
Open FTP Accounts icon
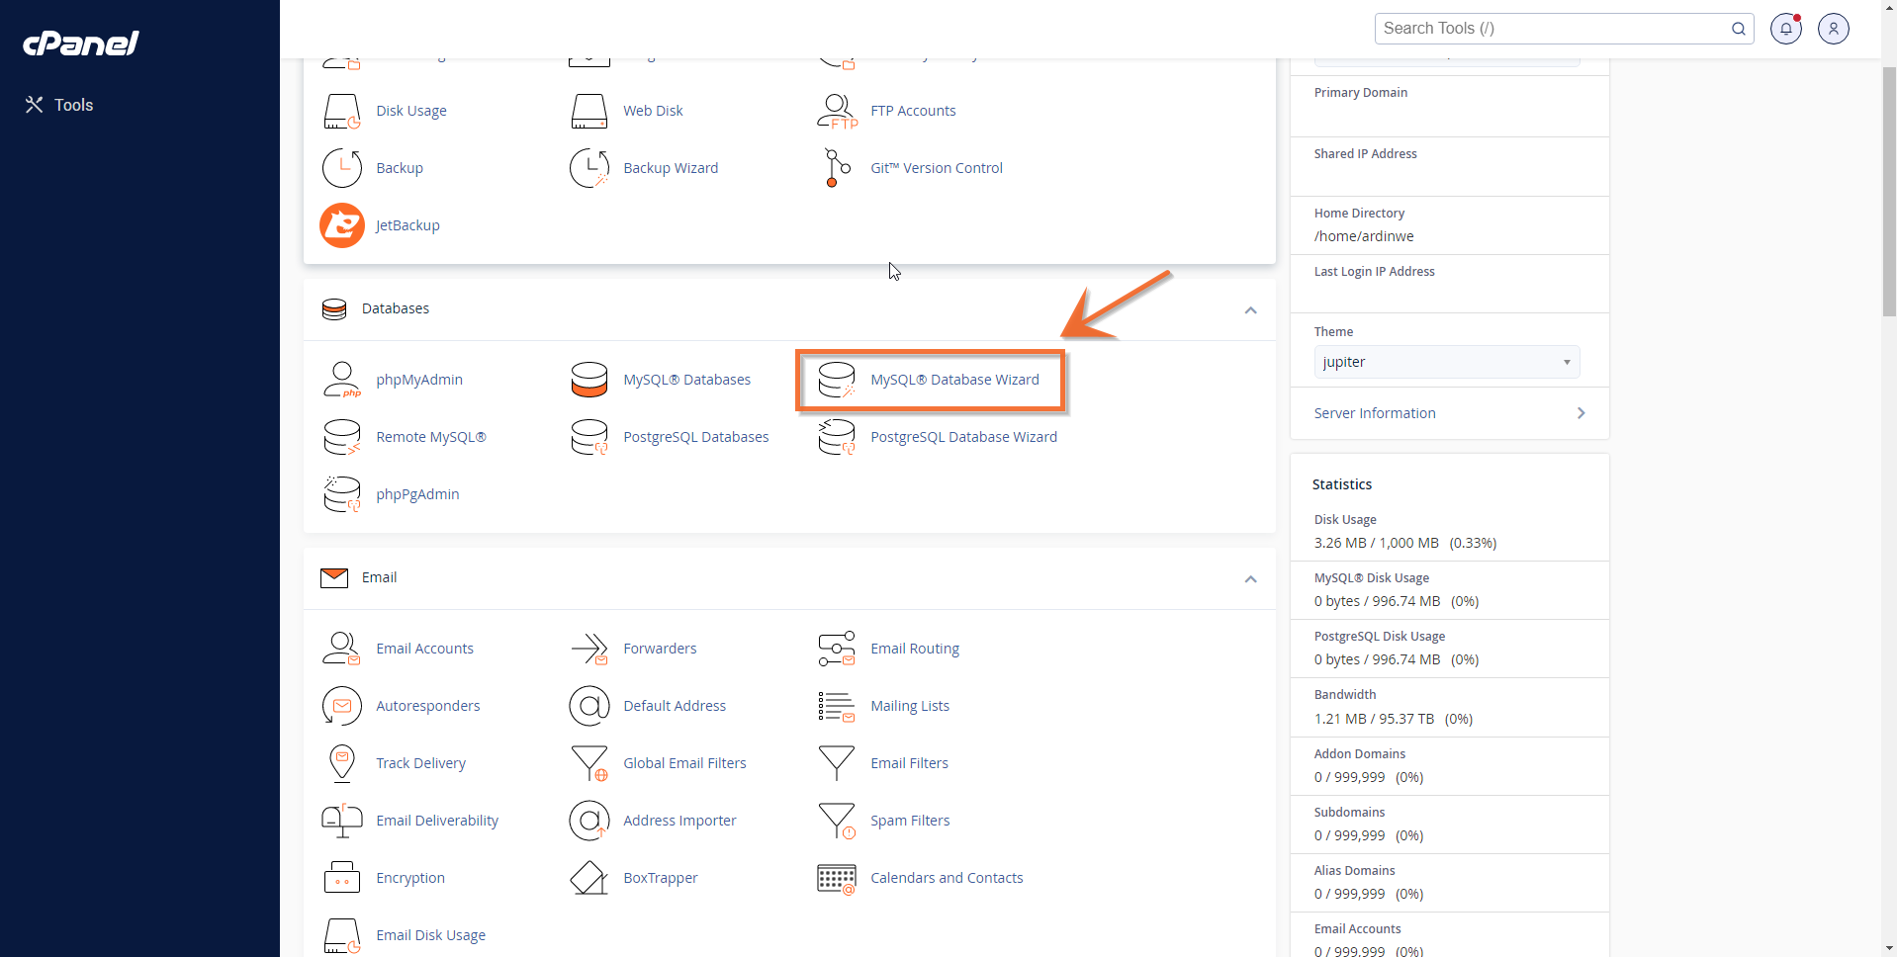tap(837, 111)
